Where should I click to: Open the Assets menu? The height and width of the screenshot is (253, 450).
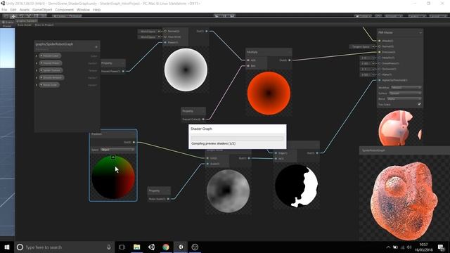25,10
